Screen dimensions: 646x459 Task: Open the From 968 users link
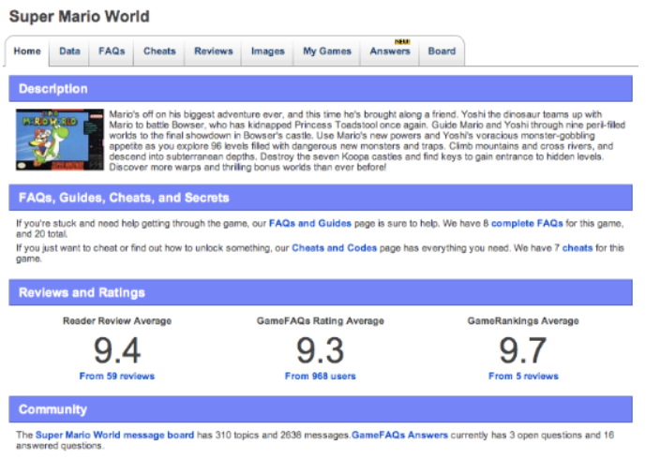(x=320, y=377)
